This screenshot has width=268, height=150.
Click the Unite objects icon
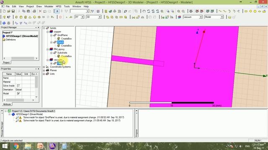tap(108, 17)
